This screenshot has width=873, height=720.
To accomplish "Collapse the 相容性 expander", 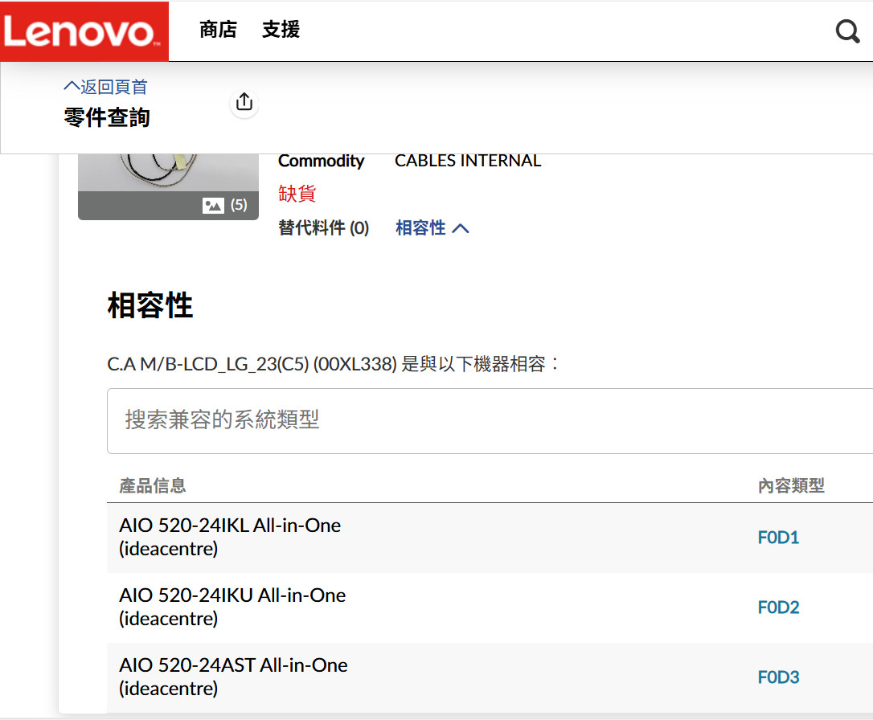I will click(x=432, y=228).
